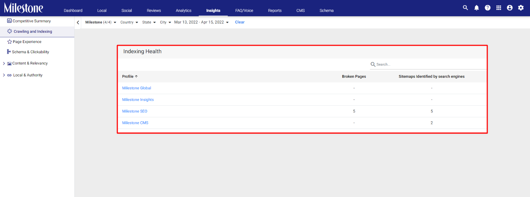
Task: Click the Page Experience star icon
Action: click(10, 42)
